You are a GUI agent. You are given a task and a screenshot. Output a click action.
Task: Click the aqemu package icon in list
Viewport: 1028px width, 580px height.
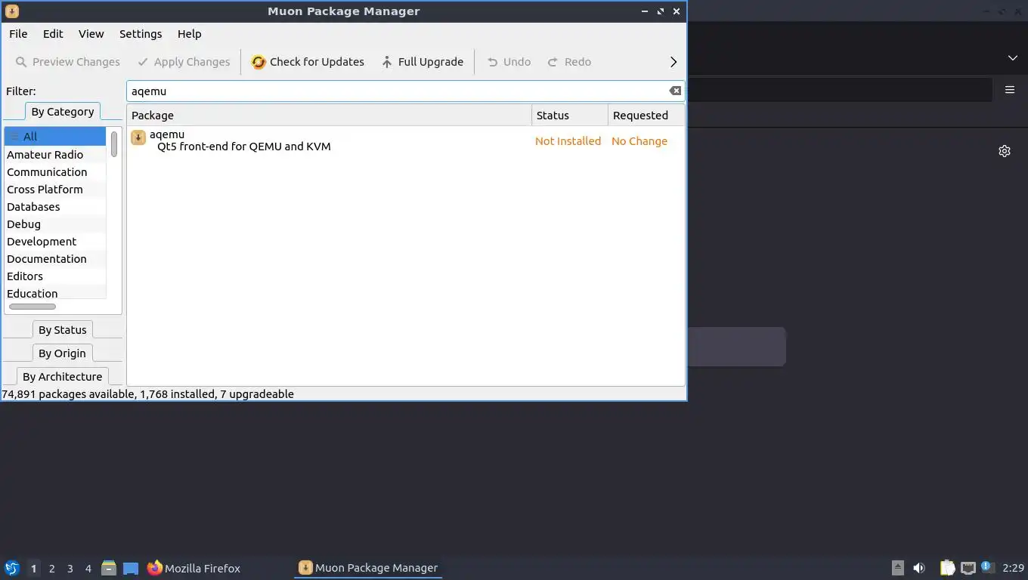138,137
